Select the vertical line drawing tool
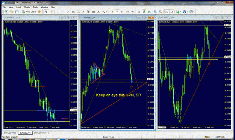This screenshot has height=140, width=235. [x=58, y=12]
